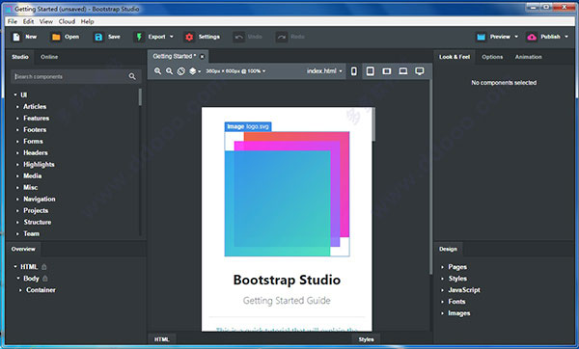Switch to the laptop viewport
Image resolution: width=579 pixels, height=349 pixels.
click(x=403, y=71)
